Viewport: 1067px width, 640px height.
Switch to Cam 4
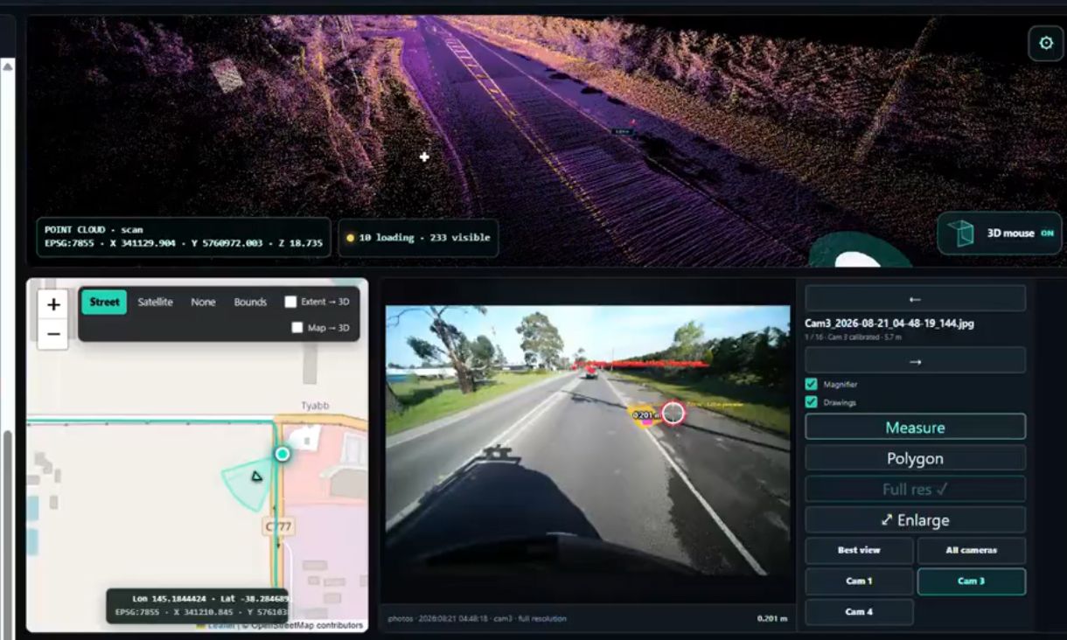click(x=859, y=612)
